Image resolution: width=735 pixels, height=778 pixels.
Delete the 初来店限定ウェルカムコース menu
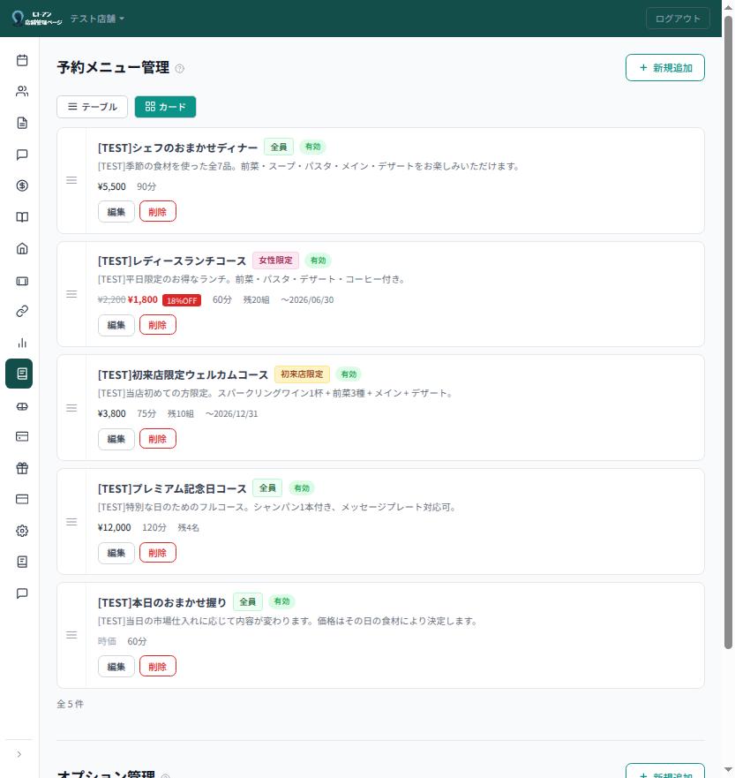point(158,439)
